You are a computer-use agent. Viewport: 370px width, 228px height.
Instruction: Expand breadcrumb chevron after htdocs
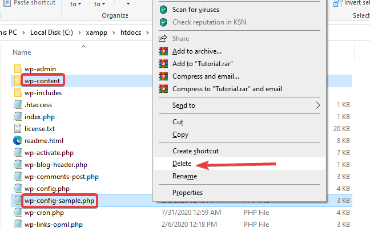[147, 32]
